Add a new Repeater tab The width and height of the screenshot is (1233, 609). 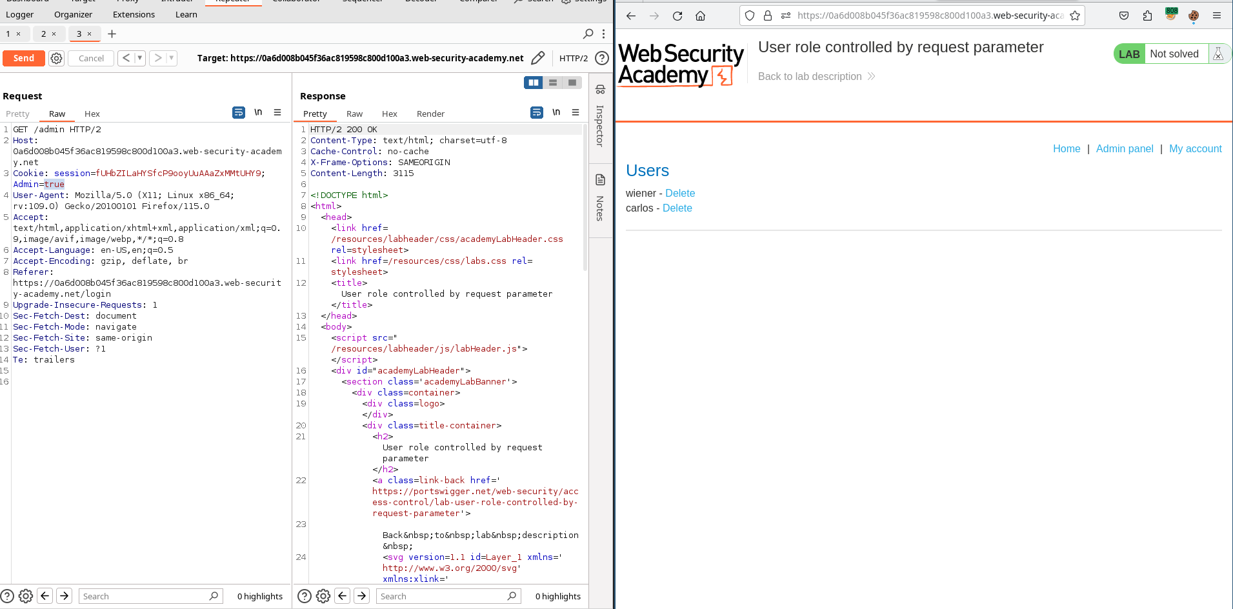[x=112, y=34]
